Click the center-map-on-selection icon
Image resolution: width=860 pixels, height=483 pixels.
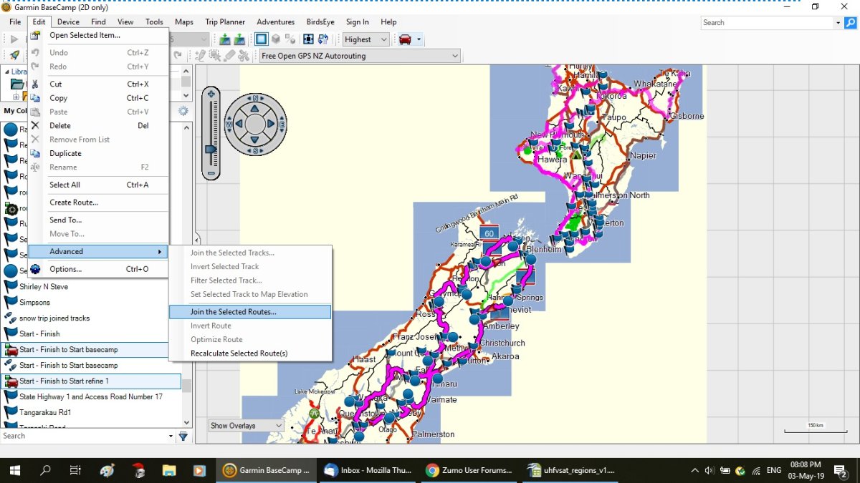point(309,39)
